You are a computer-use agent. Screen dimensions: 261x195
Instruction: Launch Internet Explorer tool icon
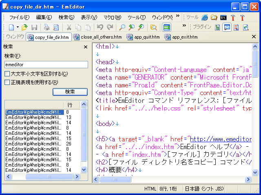[x=205, y=17]
